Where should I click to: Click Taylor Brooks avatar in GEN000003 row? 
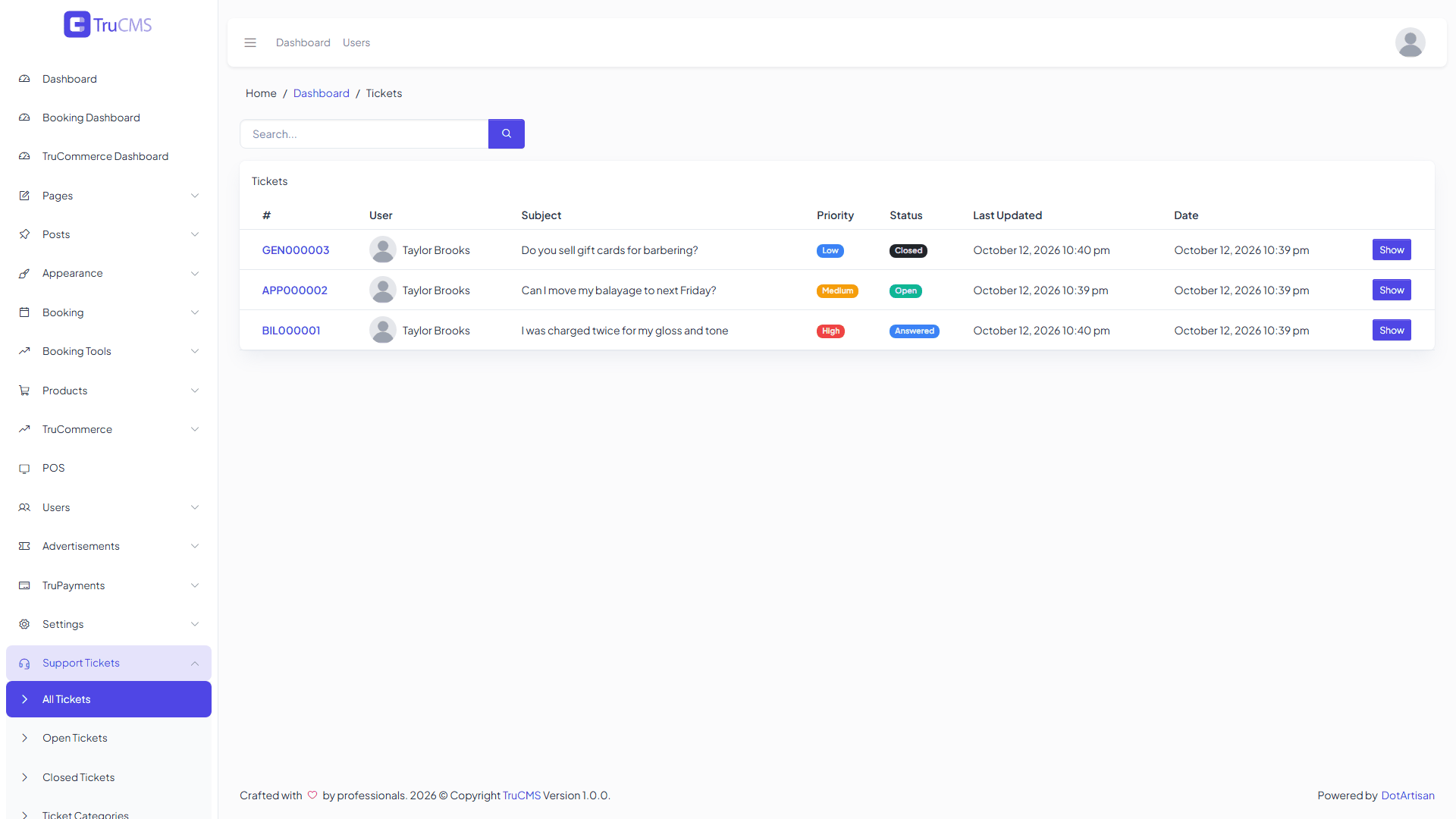[x=383, y=249]
